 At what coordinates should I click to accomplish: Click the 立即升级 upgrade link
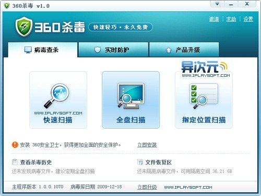coord(147,187)
